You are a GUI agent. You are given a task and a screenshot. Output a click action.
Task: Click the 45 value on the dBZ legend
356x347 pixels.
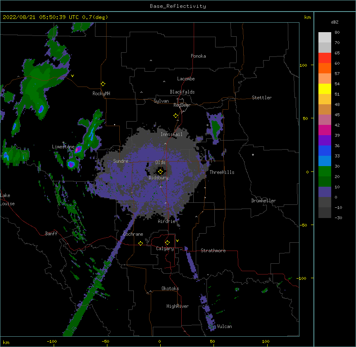point(337,115)
